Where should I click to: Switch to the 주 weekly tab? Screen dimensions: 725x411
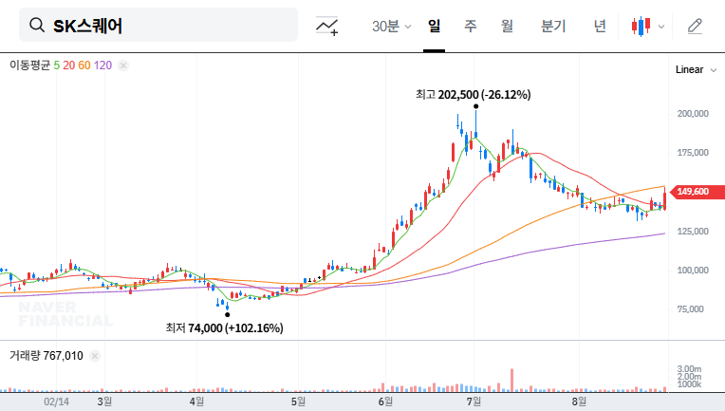[x=471, y=26]
